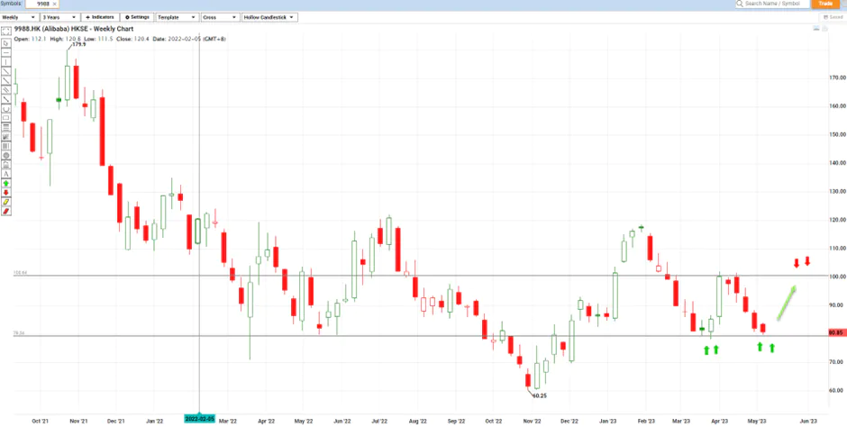Choose the red eraser tool
The width and height of the screenshot is (847, 427).
(6, 211)
